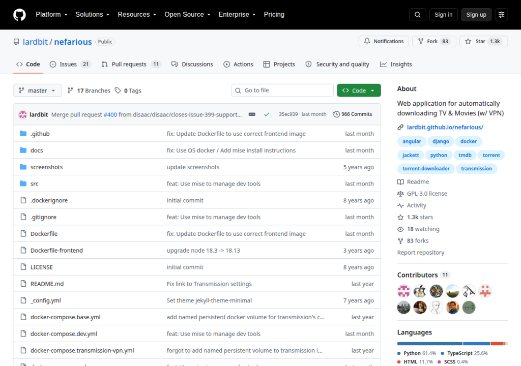Click the green check status icon

267,114
